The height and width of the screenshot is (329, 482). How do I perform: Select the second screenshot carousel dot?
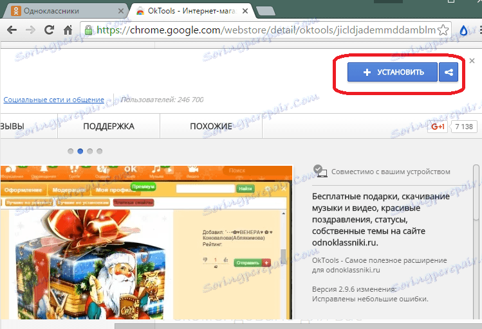tap(80, 151)
